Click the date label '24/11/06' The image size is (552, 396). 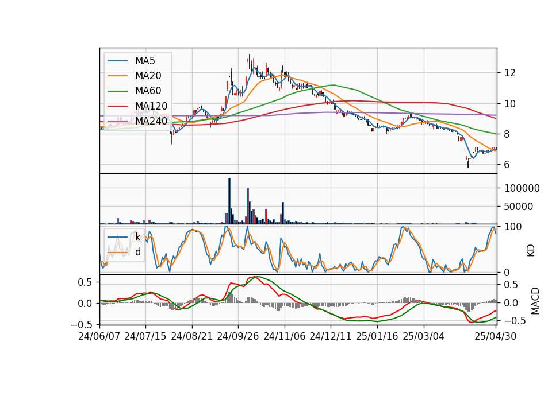pyautogui.click(x=285, y=337)
